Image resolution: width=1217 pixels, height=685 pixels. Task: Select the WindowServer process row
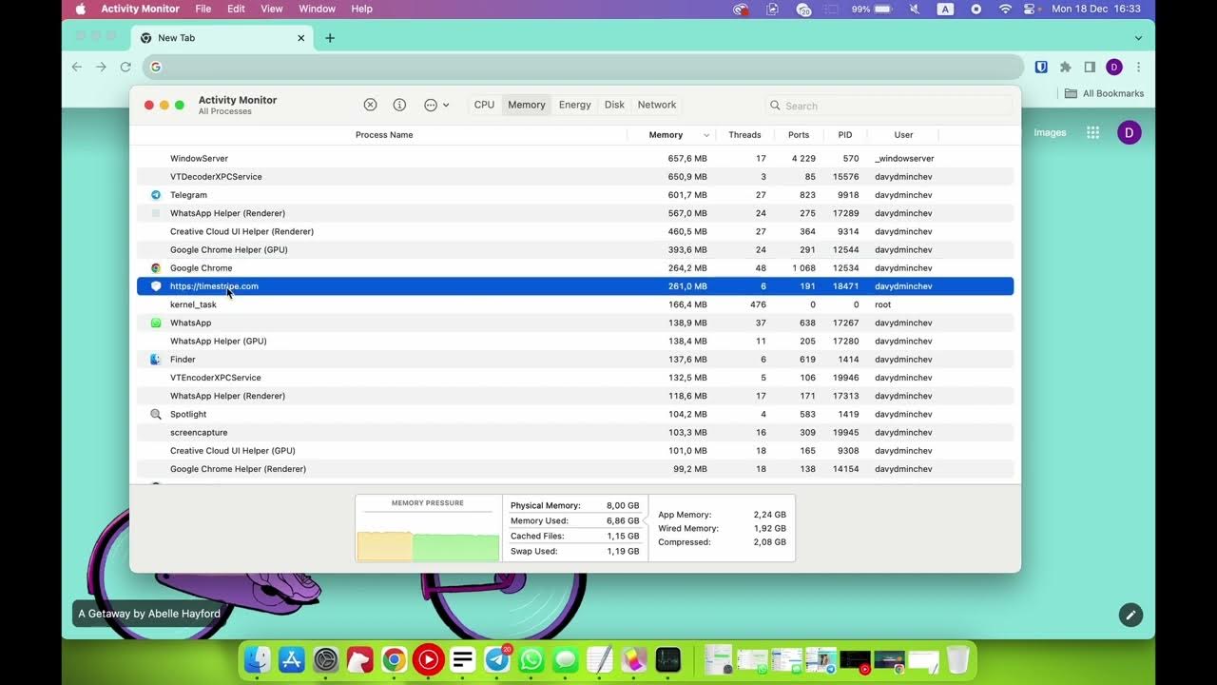[x=575, y=158]
